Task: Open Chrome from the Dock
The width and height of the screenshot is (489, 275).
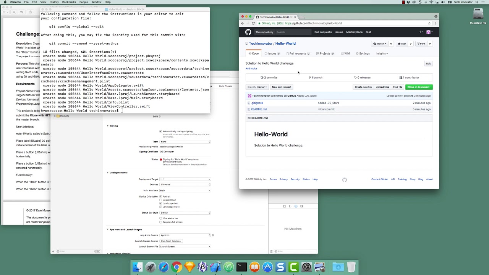Action: tap(176, 267)
